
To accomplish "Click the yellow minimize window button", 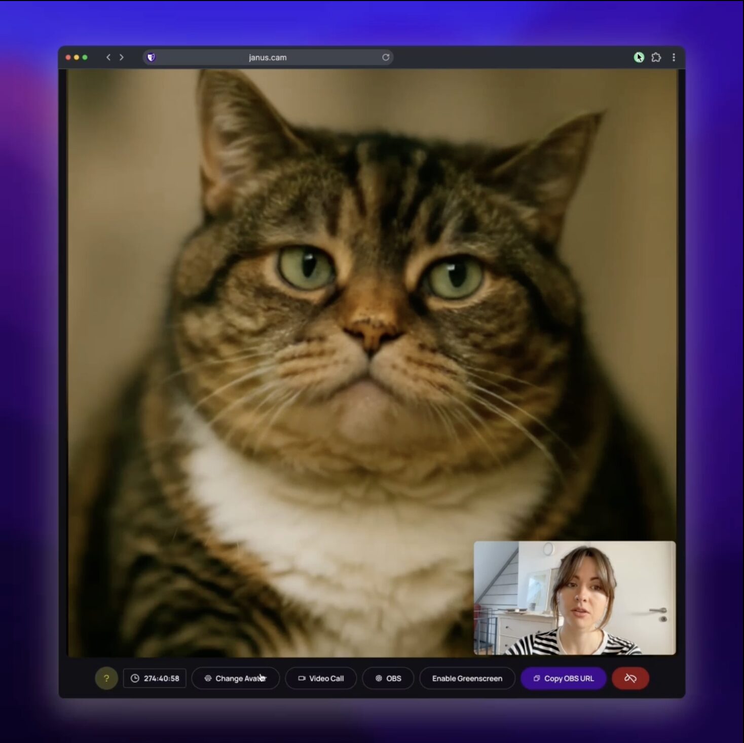I will click(77, 57).
